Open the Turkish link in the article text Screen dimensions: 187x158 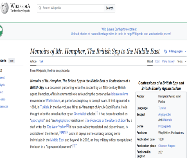coord(44,107)
